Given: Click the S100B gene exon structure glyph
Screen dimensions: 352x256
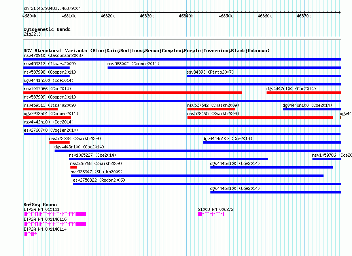Looking at the screenshot, I should point(211,214).
